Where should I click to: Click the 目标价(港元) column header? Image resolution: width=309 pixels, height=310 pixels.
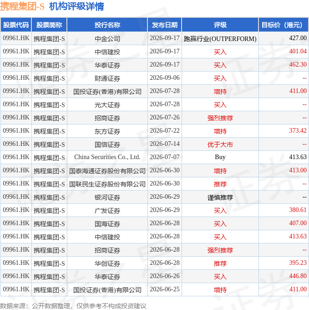(x=284, y=25)
